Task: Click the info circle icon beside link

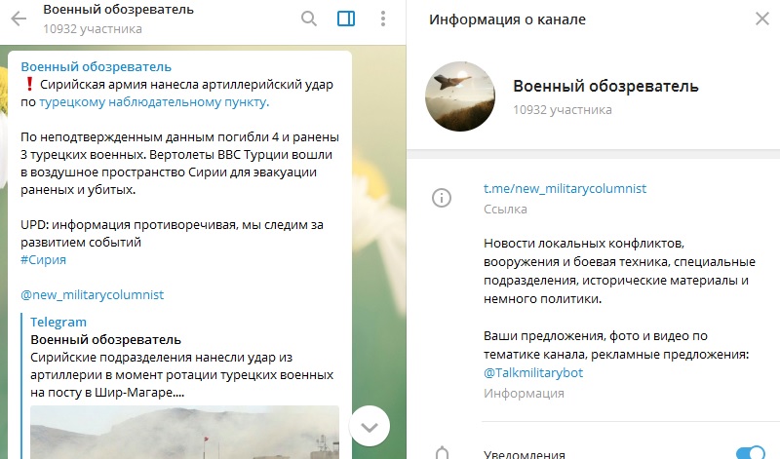Action: tap(442, 198)
